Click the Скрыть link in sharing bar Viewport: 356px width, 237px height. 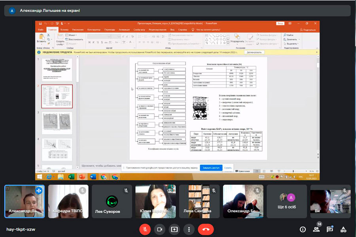click(228, 167)
